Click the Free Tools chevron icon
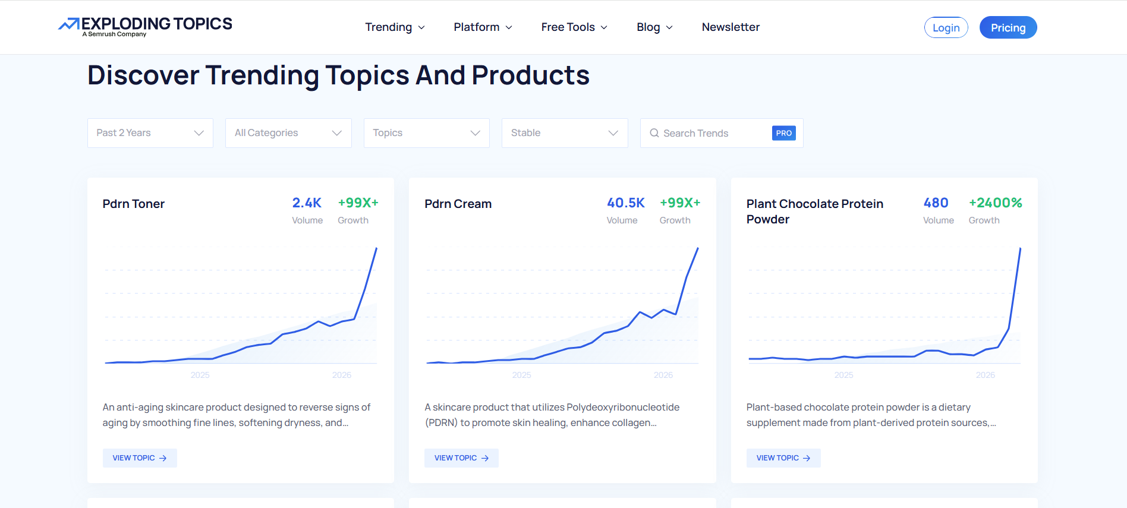This screenshot has width=1127, height=508. click(604, 27)
